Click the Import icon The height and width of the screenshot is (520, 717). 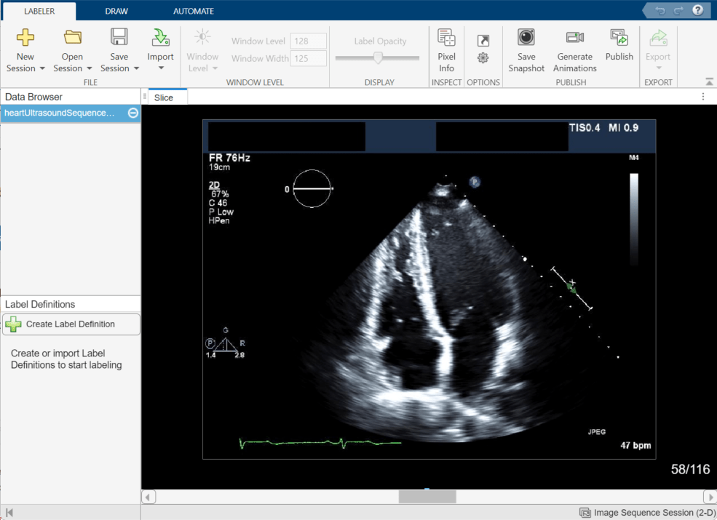(160, 38)
